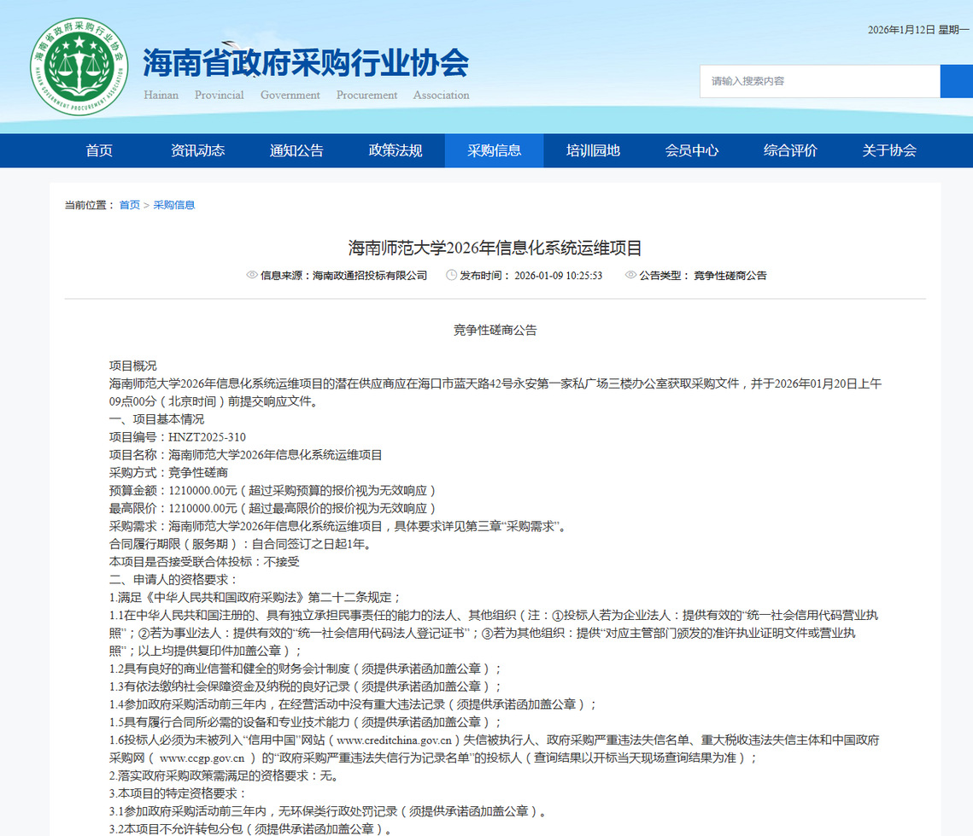Open the 综合评价 navigation item
The image size is (973, 836).
[790, 150]
